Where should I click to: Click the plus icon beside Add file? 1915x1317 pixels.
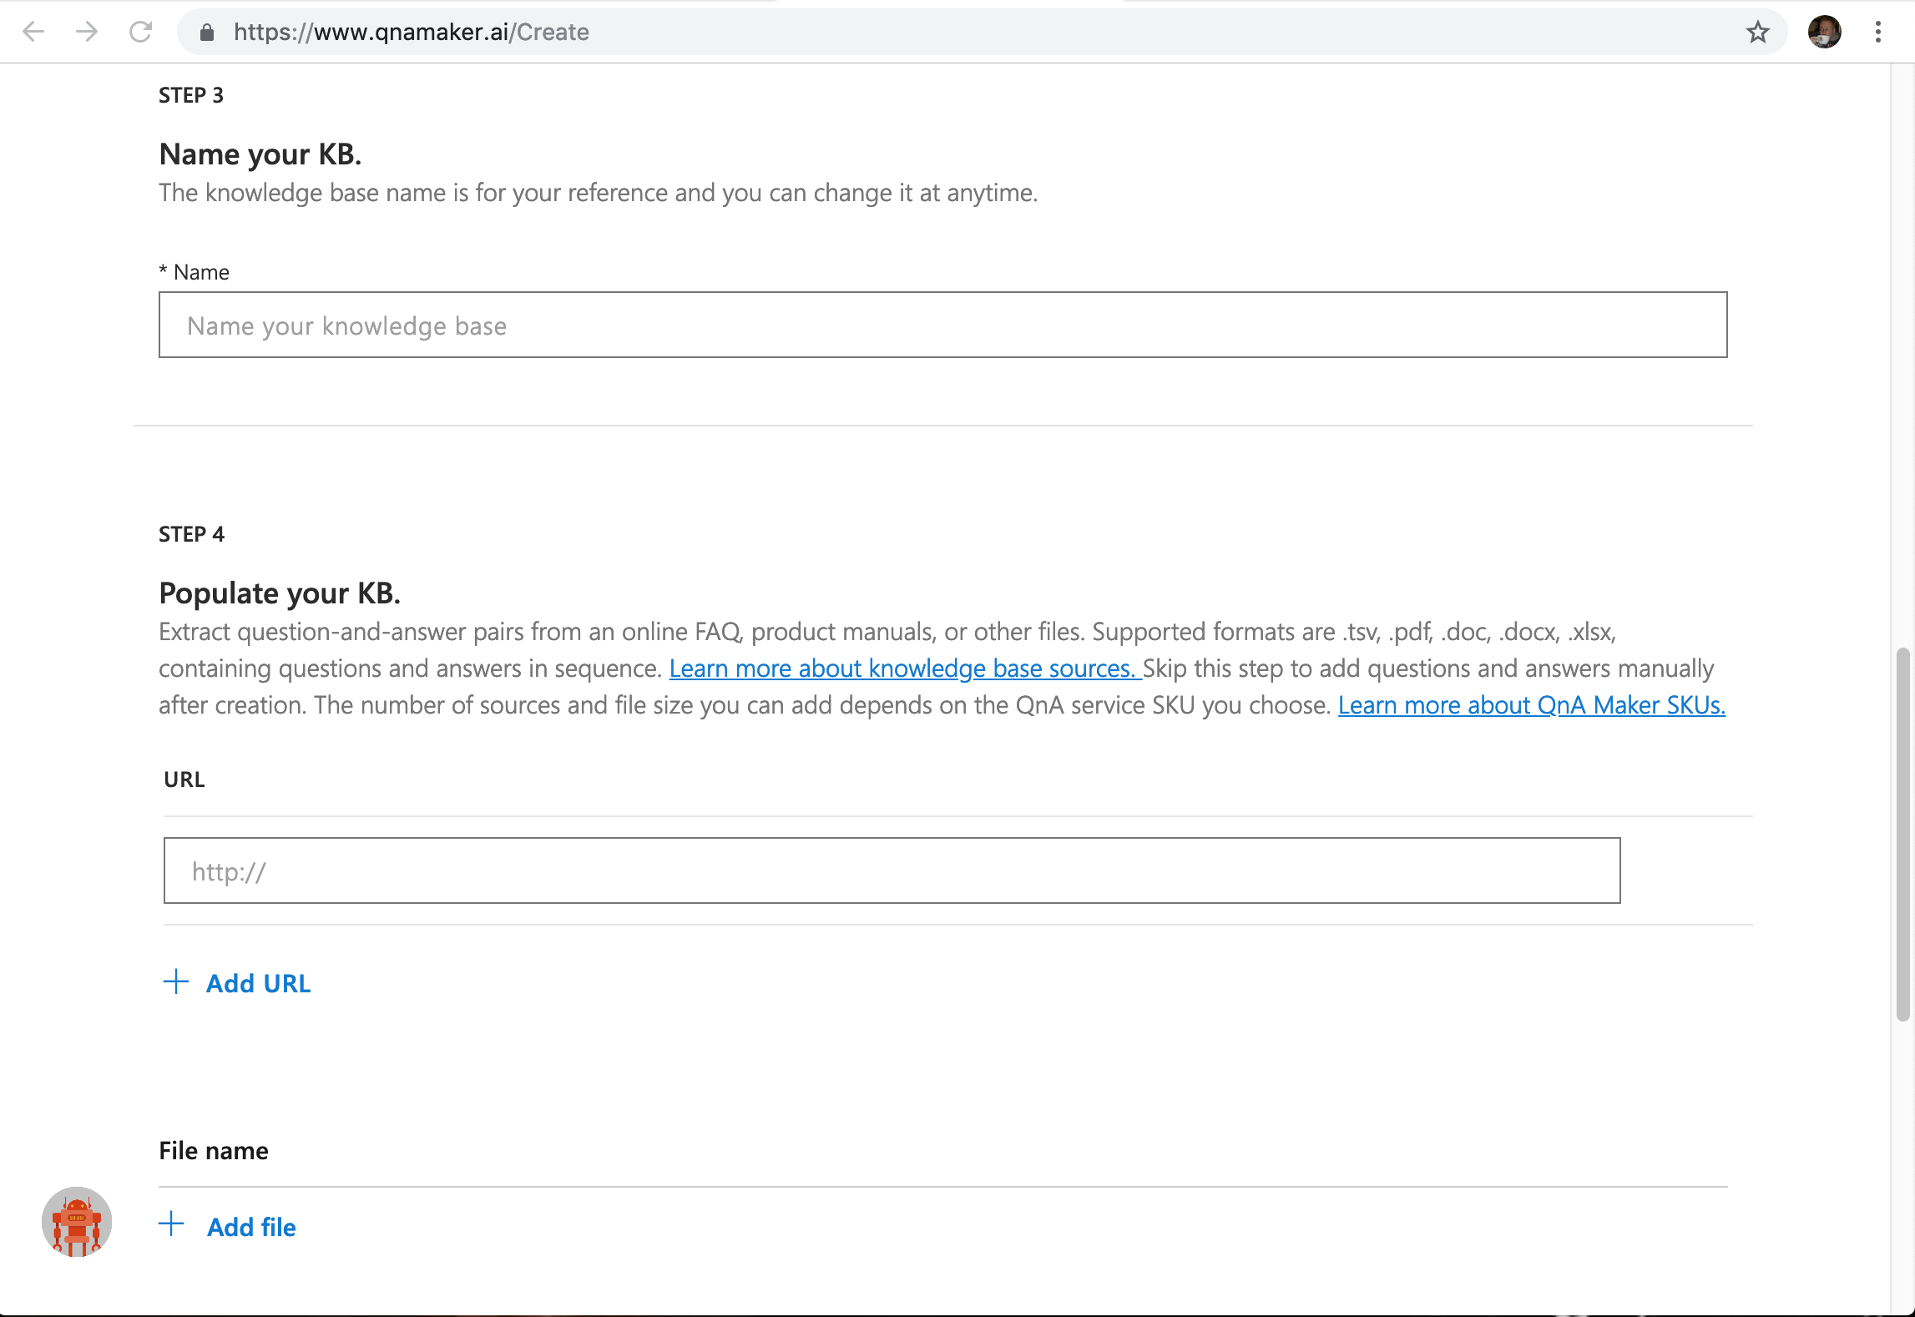[x=171, y=1225]
